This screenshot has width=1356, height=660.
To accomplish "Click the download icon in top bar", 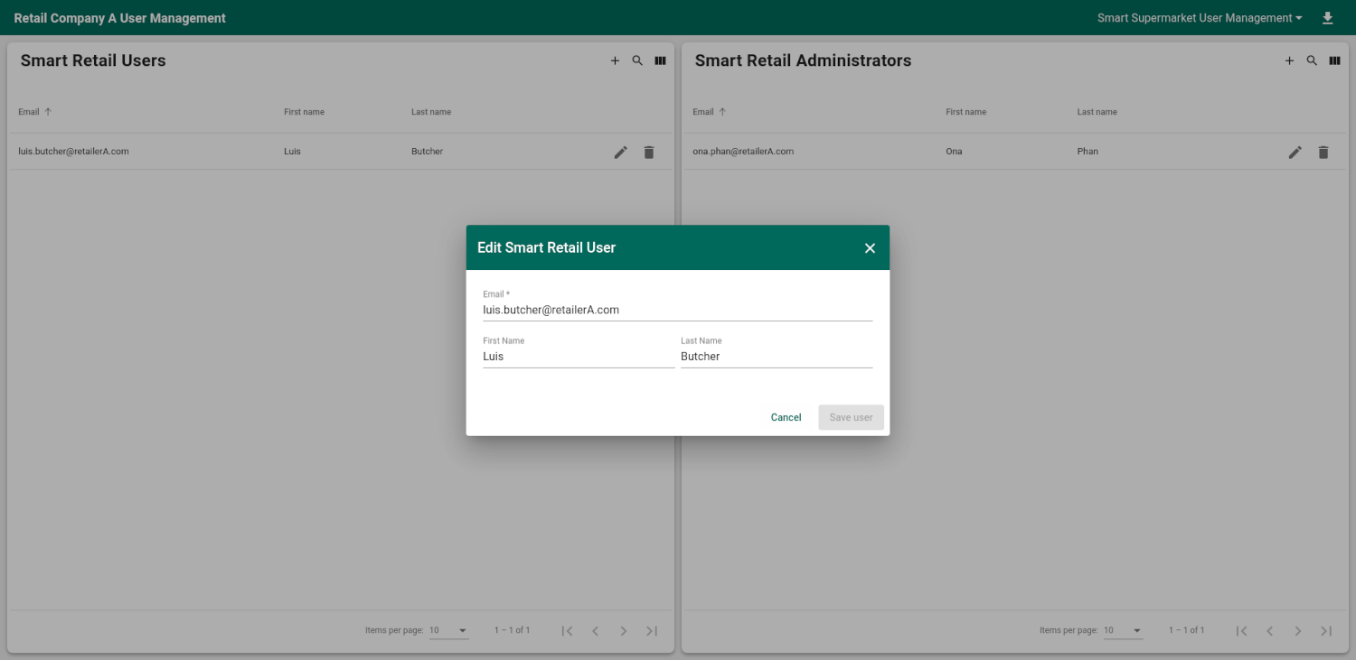I will [x=1327, y=18].
